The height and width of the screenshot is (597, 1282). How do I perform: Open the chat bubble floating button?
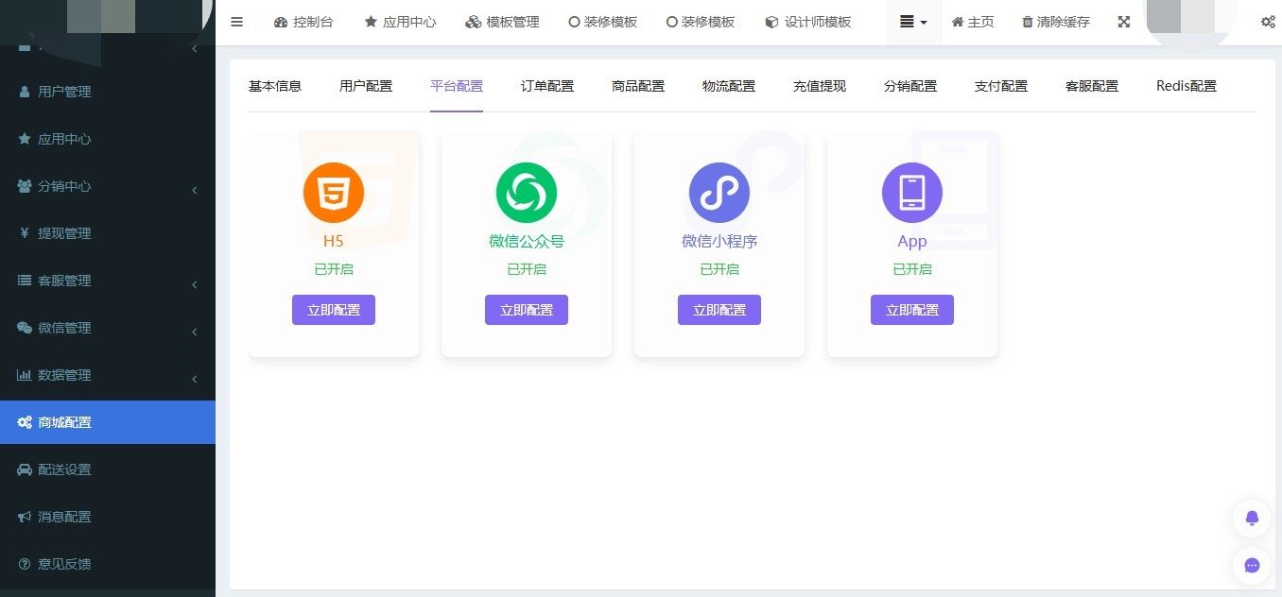[1252, 566]
